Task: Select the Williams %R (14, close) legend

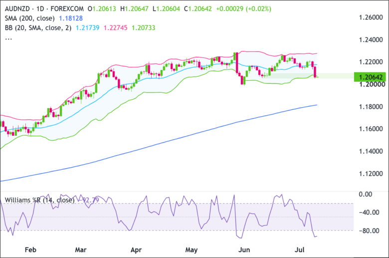Action: [40, 200]
